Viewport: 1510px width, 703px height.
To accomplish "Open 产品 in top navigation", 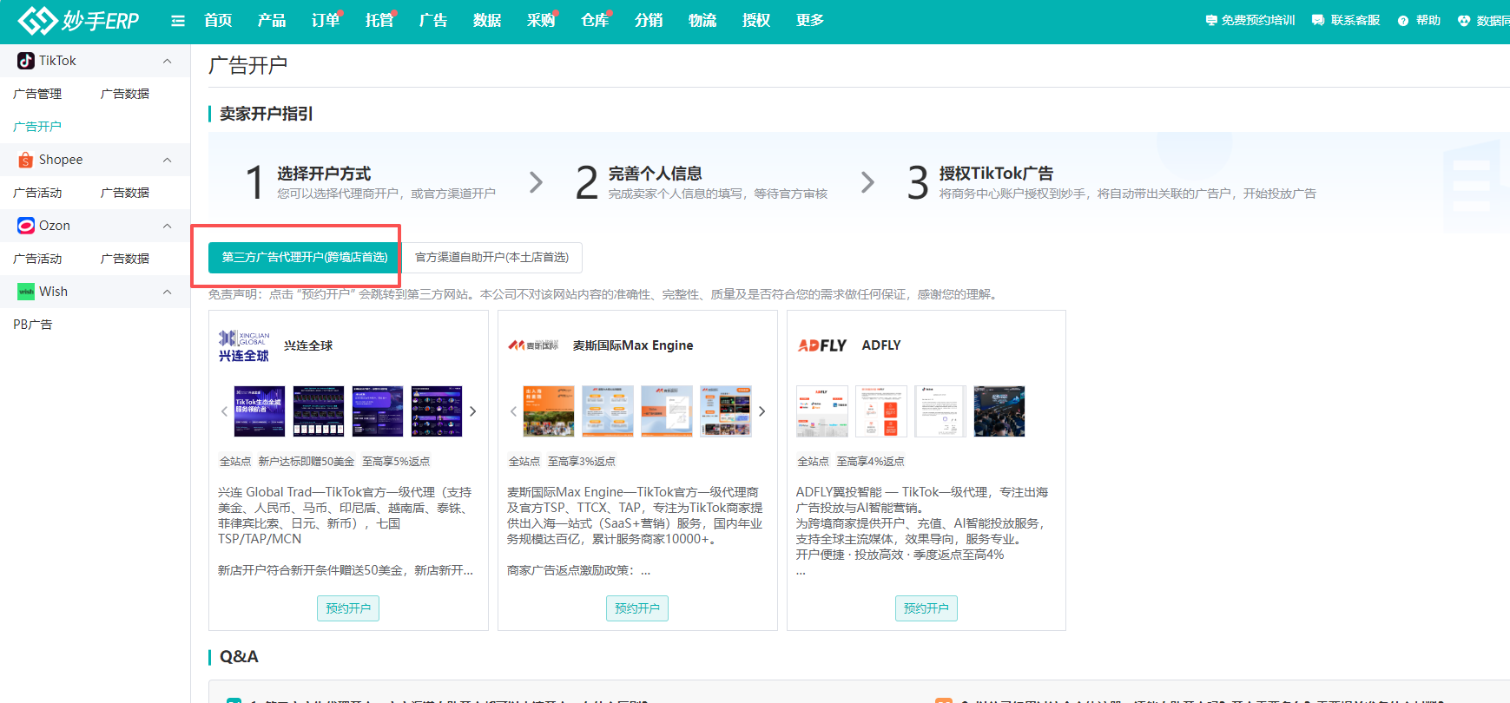I will click(272, 20).
